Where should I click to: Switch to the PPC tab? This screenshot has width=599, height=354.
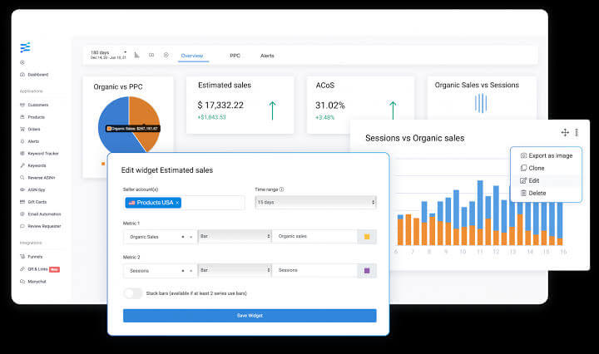[235, 56]
